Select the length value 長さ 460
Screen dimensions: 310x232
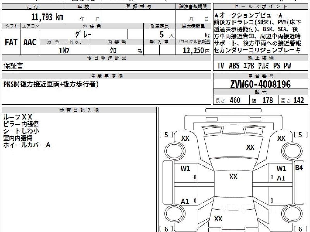coord(228,100)
